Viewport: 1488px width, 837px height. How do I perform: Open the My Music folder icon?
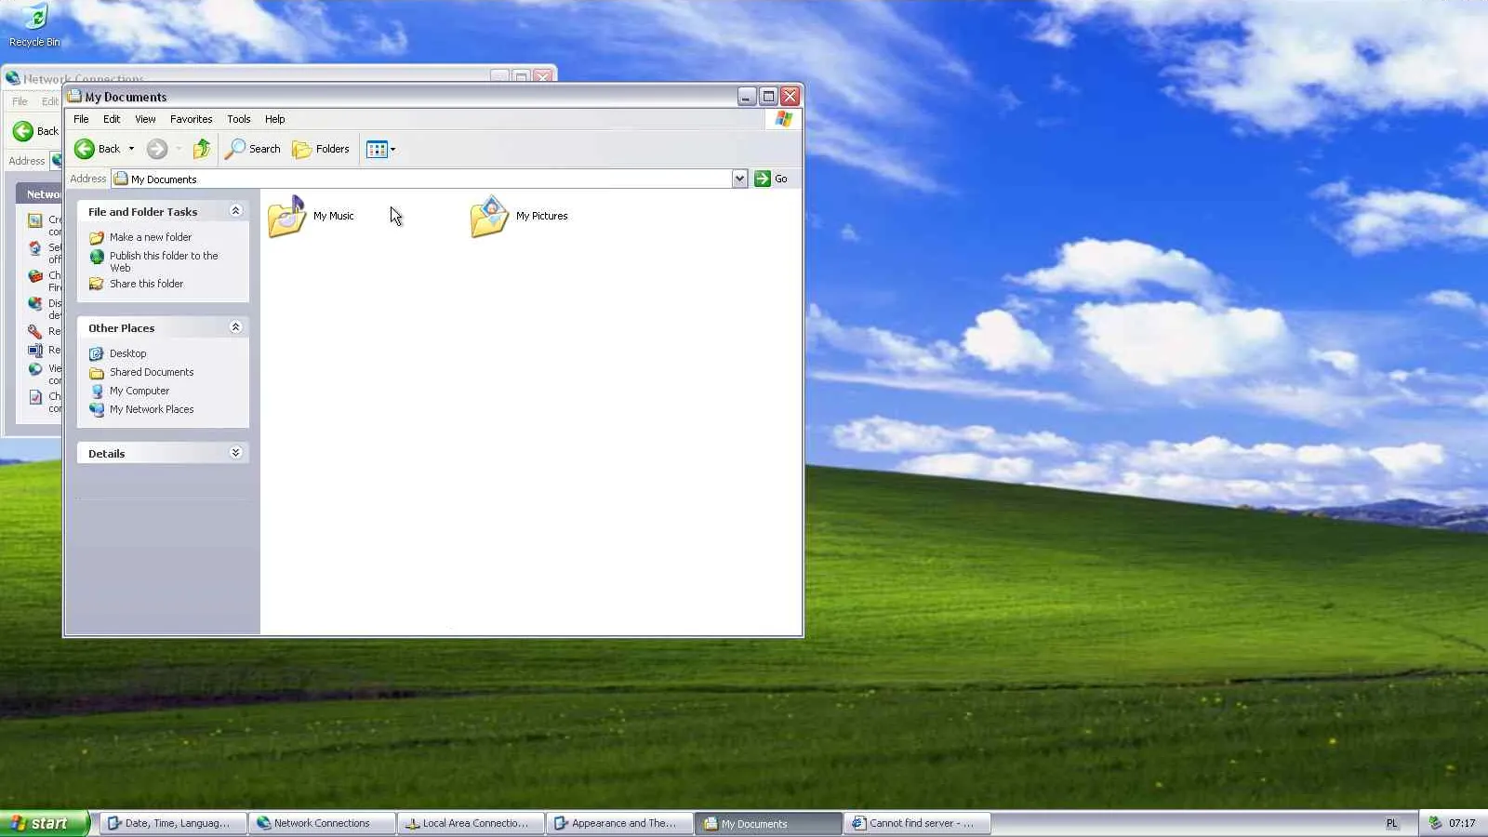287,216
